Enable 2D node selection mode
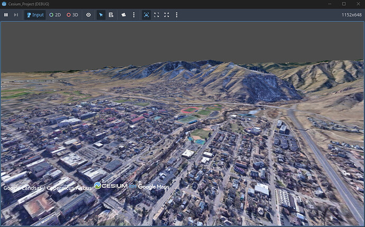The height and width of the screenshot is (227, 365). [55, 15]
